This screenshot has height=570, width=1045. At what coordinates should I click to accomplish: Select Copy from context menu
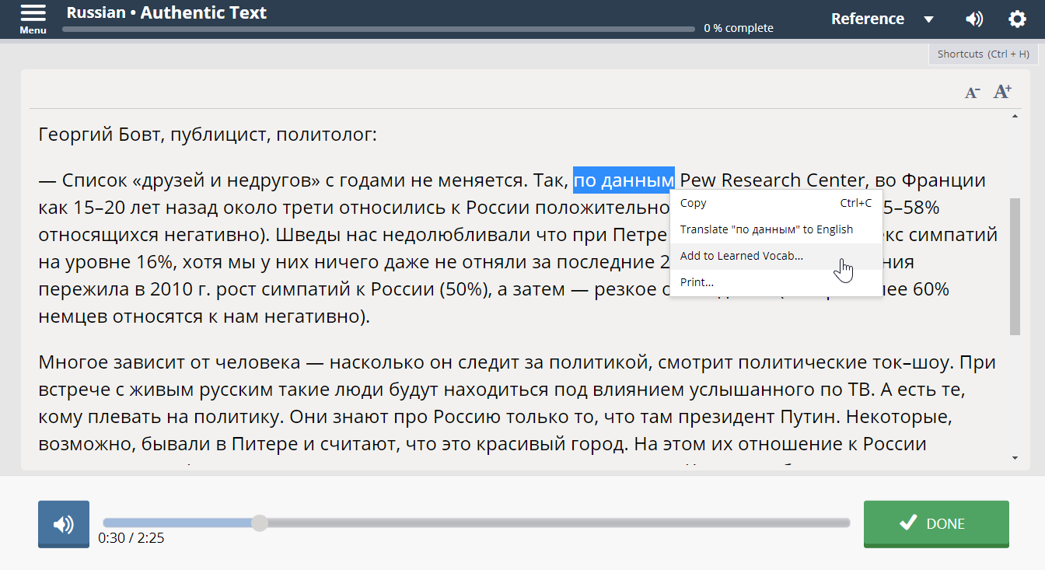pyautogui.click(x=694, y=203)
